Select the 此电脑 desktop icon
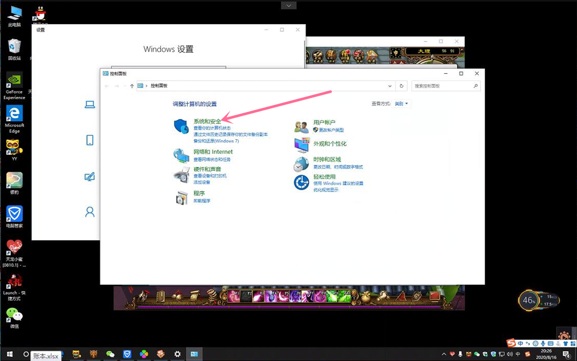 pyautogui.click(x=14, y=16)
